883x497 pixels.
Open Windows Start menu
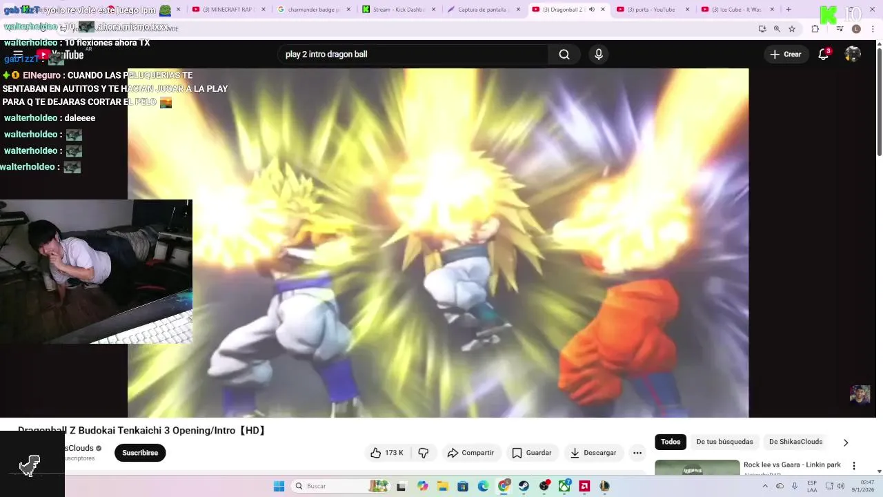point(279,486)
